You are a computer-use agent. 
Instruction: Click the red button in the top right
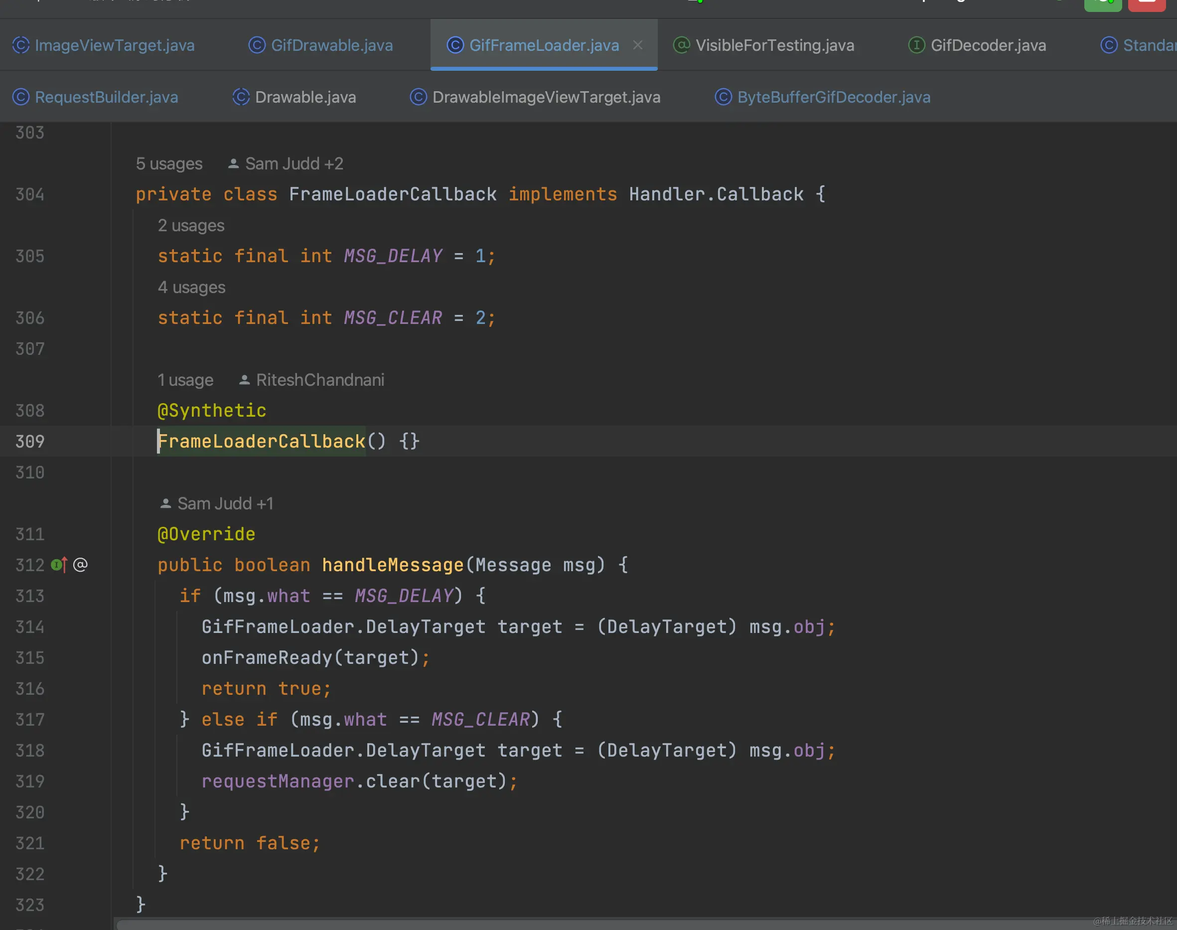(1147, 4)
